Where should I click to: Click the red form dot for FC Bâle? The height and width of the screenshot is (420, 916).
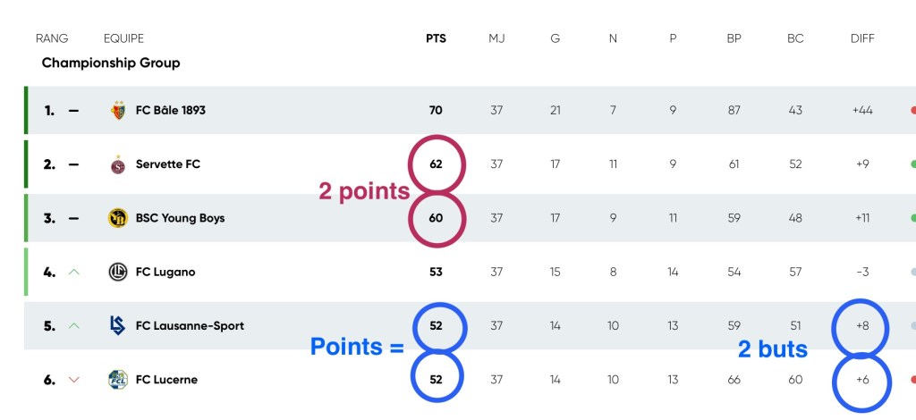click(x=912, y=111)
